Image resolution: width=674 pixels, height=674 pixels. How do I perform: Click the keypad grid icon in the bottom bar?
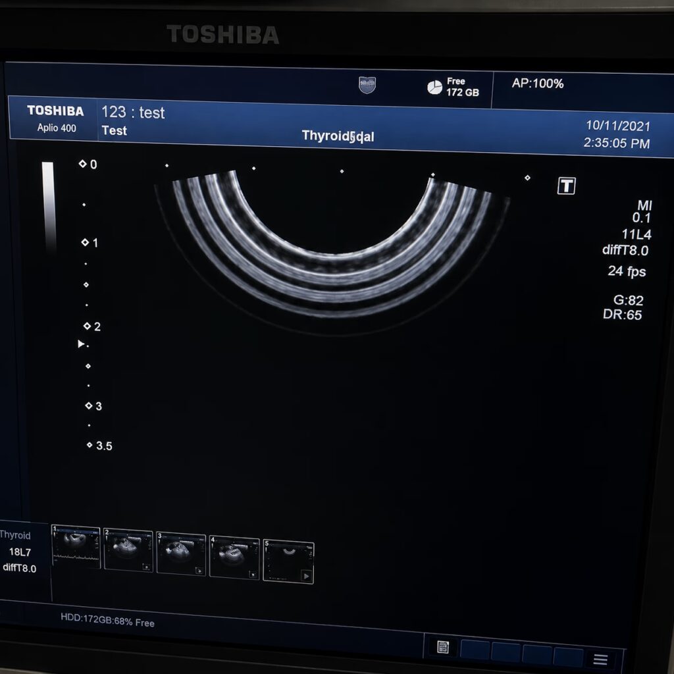[x=443, y=646]
